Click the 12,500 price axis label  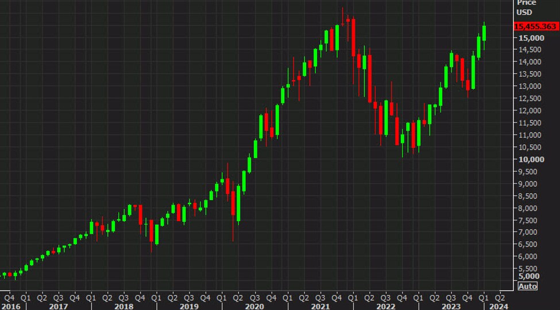pos(530,99)
